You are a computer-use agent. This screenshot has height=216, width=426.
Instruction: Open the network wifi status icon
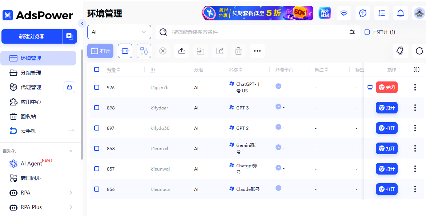point(344,13)
